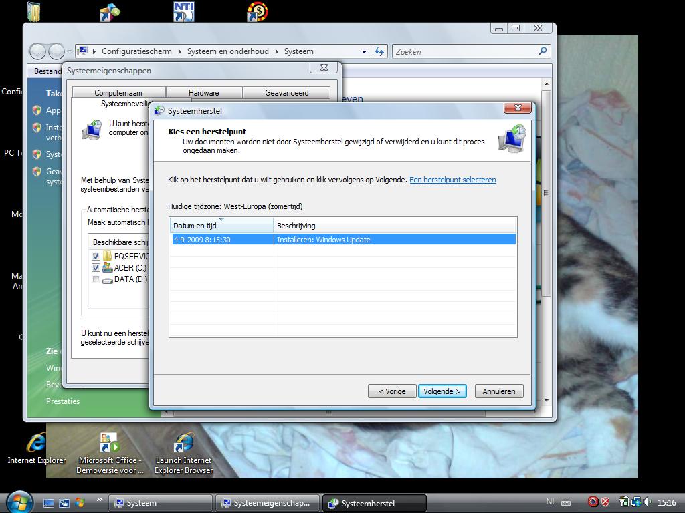Click Configuratiescherm in the breadcrumb
685x513 pixels.
coord(136,51)
